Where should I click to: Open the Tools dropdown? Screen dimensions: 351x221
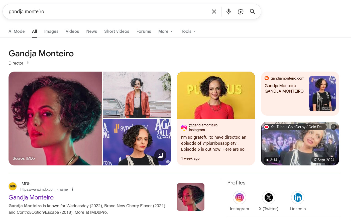coord(188,31)
